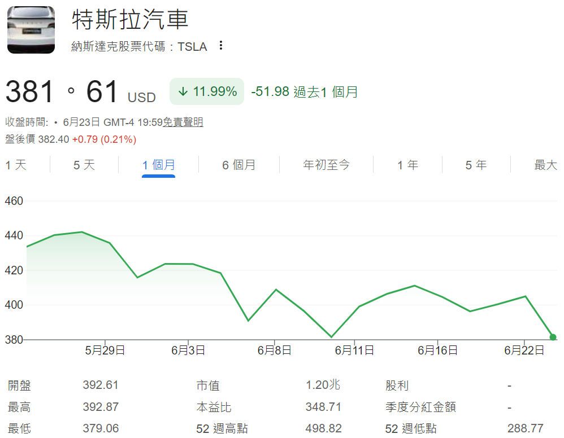This screenshot has width=564, height=438.
Task: Show the 最大 chart range
Action: click(546, 165)
